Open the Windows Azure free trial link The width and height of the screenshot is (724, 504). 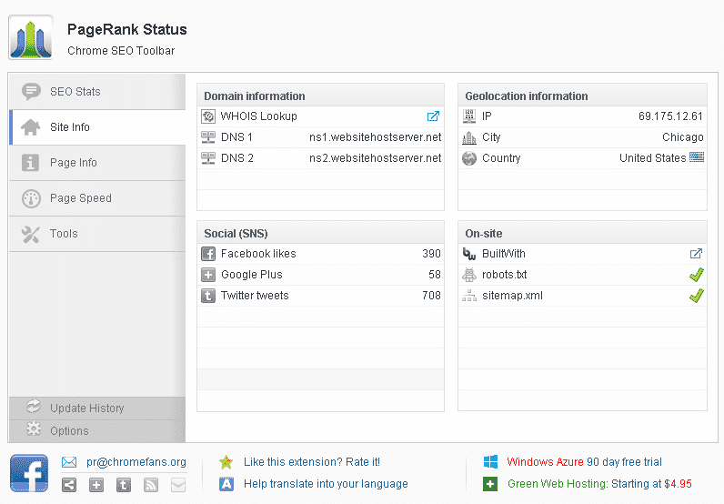point(584,462)
